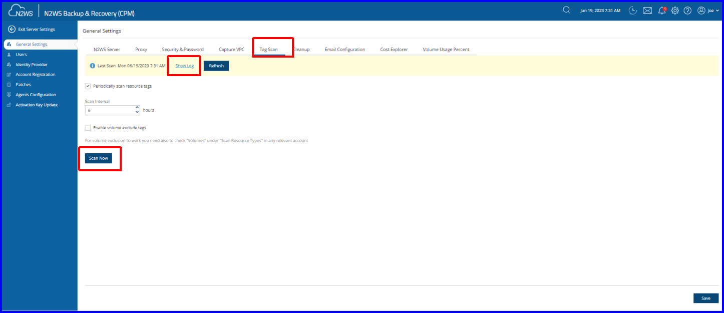Switch to the Email Configuration tab
This screenshot has height=313, width=724.
[x=345, y=50]
